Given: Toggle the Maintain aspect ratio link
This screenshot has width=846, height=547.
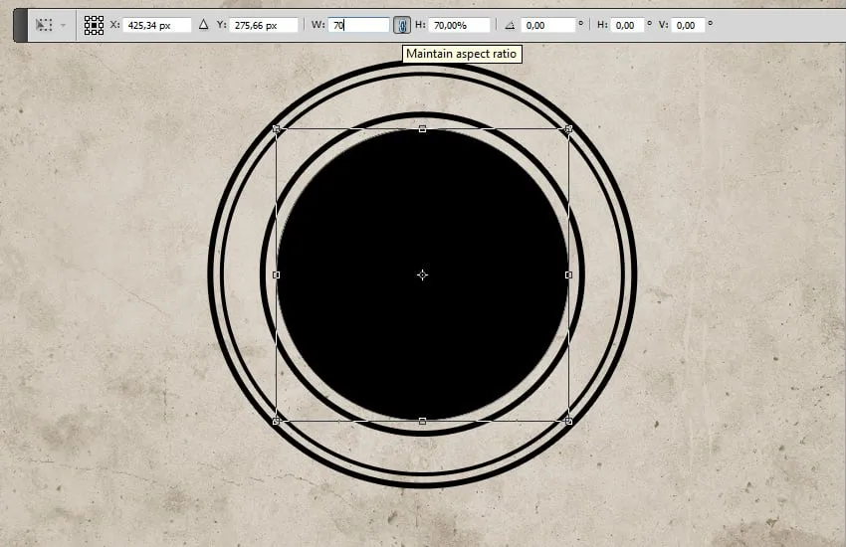Looking at the screenshot, I should click(x=402, y=25).
